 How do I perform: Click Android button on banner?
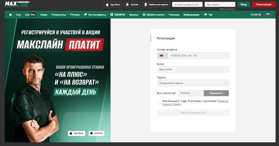pyautogui.click(x=96, y=133)
